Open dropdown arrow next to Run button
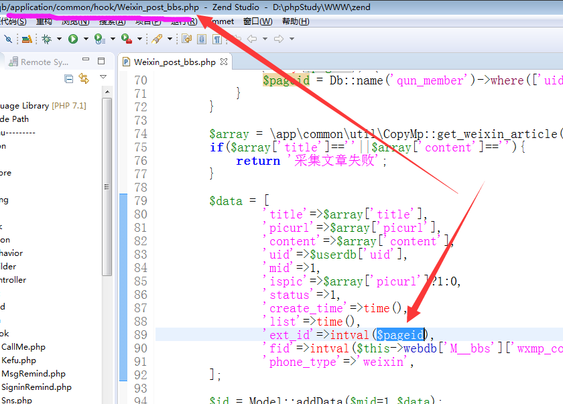Screen dimensions: 563x404 (84, 39)
